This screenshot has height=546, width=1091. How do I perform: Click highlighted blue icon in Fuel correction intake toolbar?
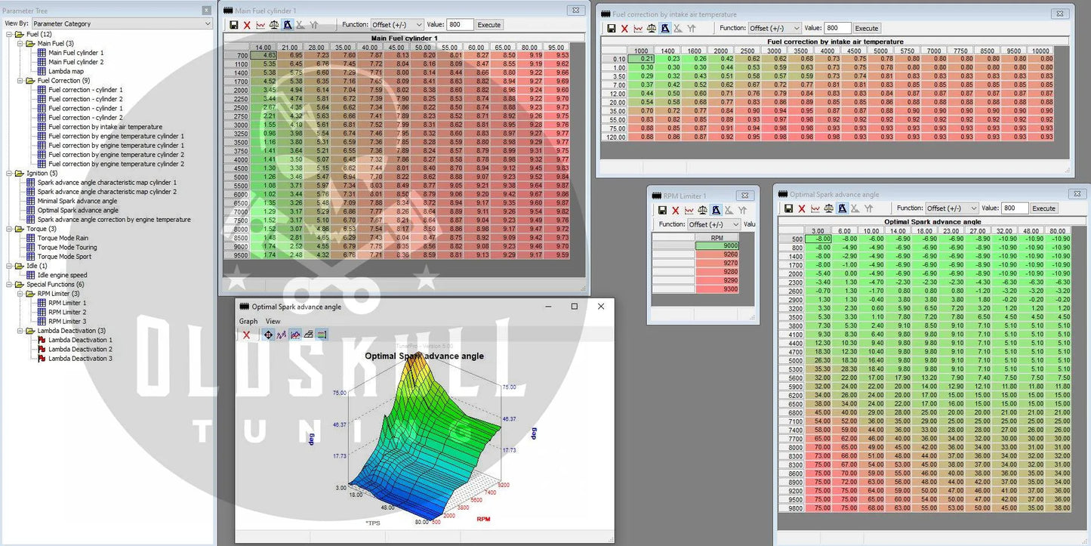click(x=665, y=29)
